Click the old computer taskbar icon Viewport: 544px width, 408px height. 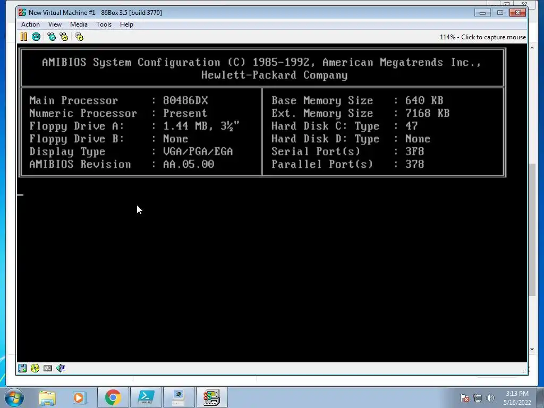point(178,397)
